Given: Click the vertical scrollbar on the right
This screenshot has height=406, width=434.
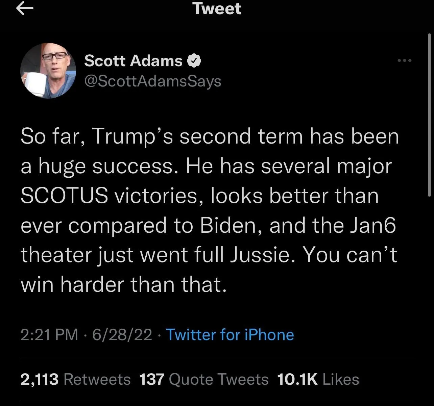Looking at the screenshot, I should [429, 115].
